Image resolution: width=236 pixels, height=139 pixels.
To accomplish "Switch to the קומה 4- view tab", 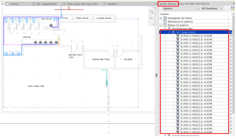I will pyautogui.click(x=14, y=4).
